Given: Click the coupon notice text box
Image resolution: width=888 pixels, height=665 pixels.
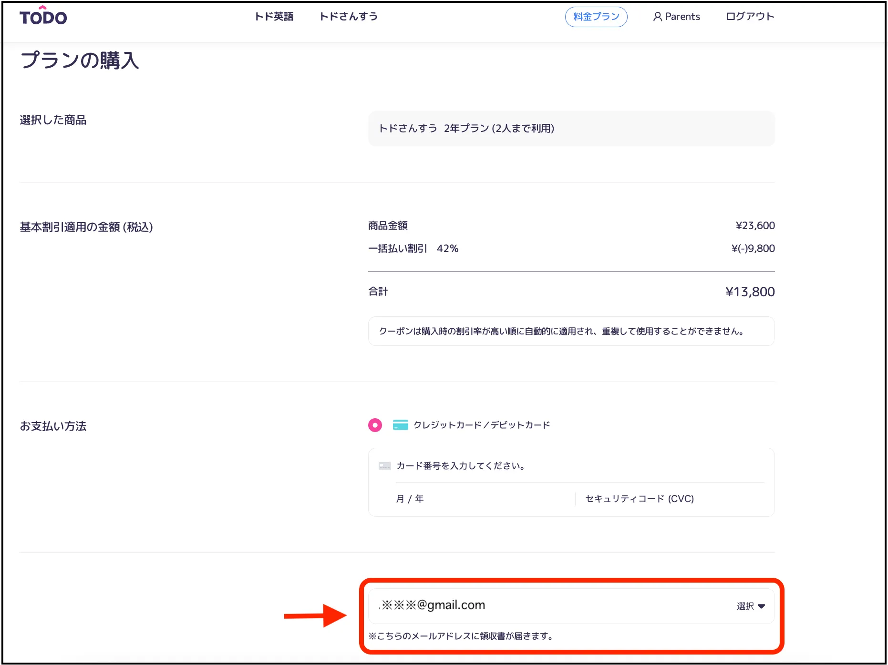Looking at the screenshot, I should pos(571,331).
